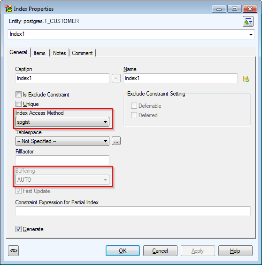262x265 pixels.
Task: Open the Comment tab
Action: 82,53
